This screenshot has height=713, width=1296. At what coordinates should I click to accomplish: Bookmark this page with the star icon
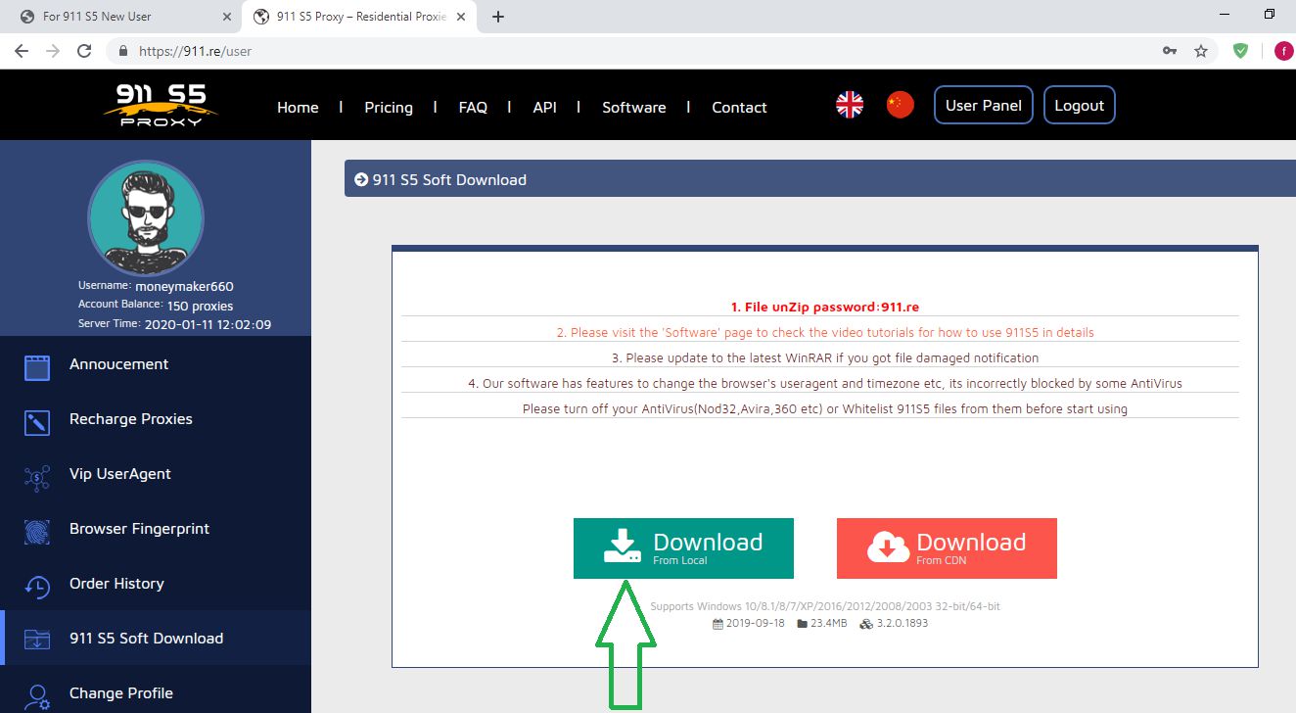1201,51
